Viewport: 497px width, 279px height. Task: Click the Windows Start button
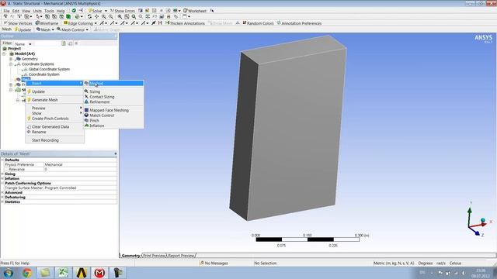9,273
